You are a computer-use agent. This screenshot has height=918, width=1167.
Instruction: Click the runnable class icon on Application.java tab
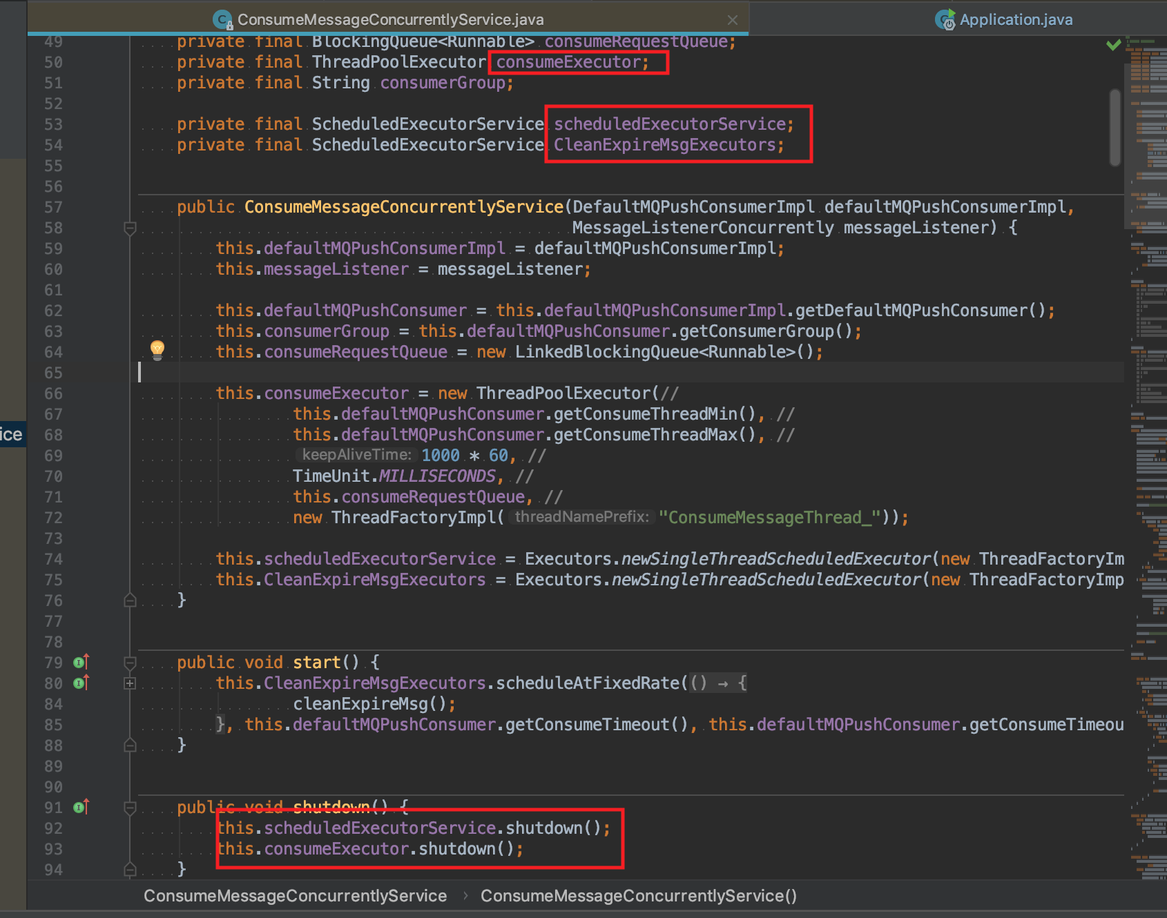(x=945, y=19)
